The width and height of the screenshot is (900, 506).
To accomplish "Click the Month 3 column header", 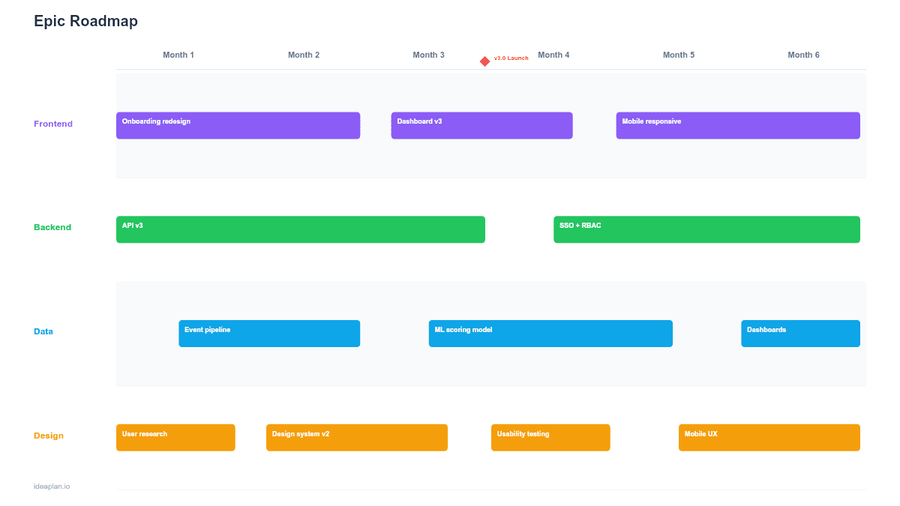I will [428, 55].
